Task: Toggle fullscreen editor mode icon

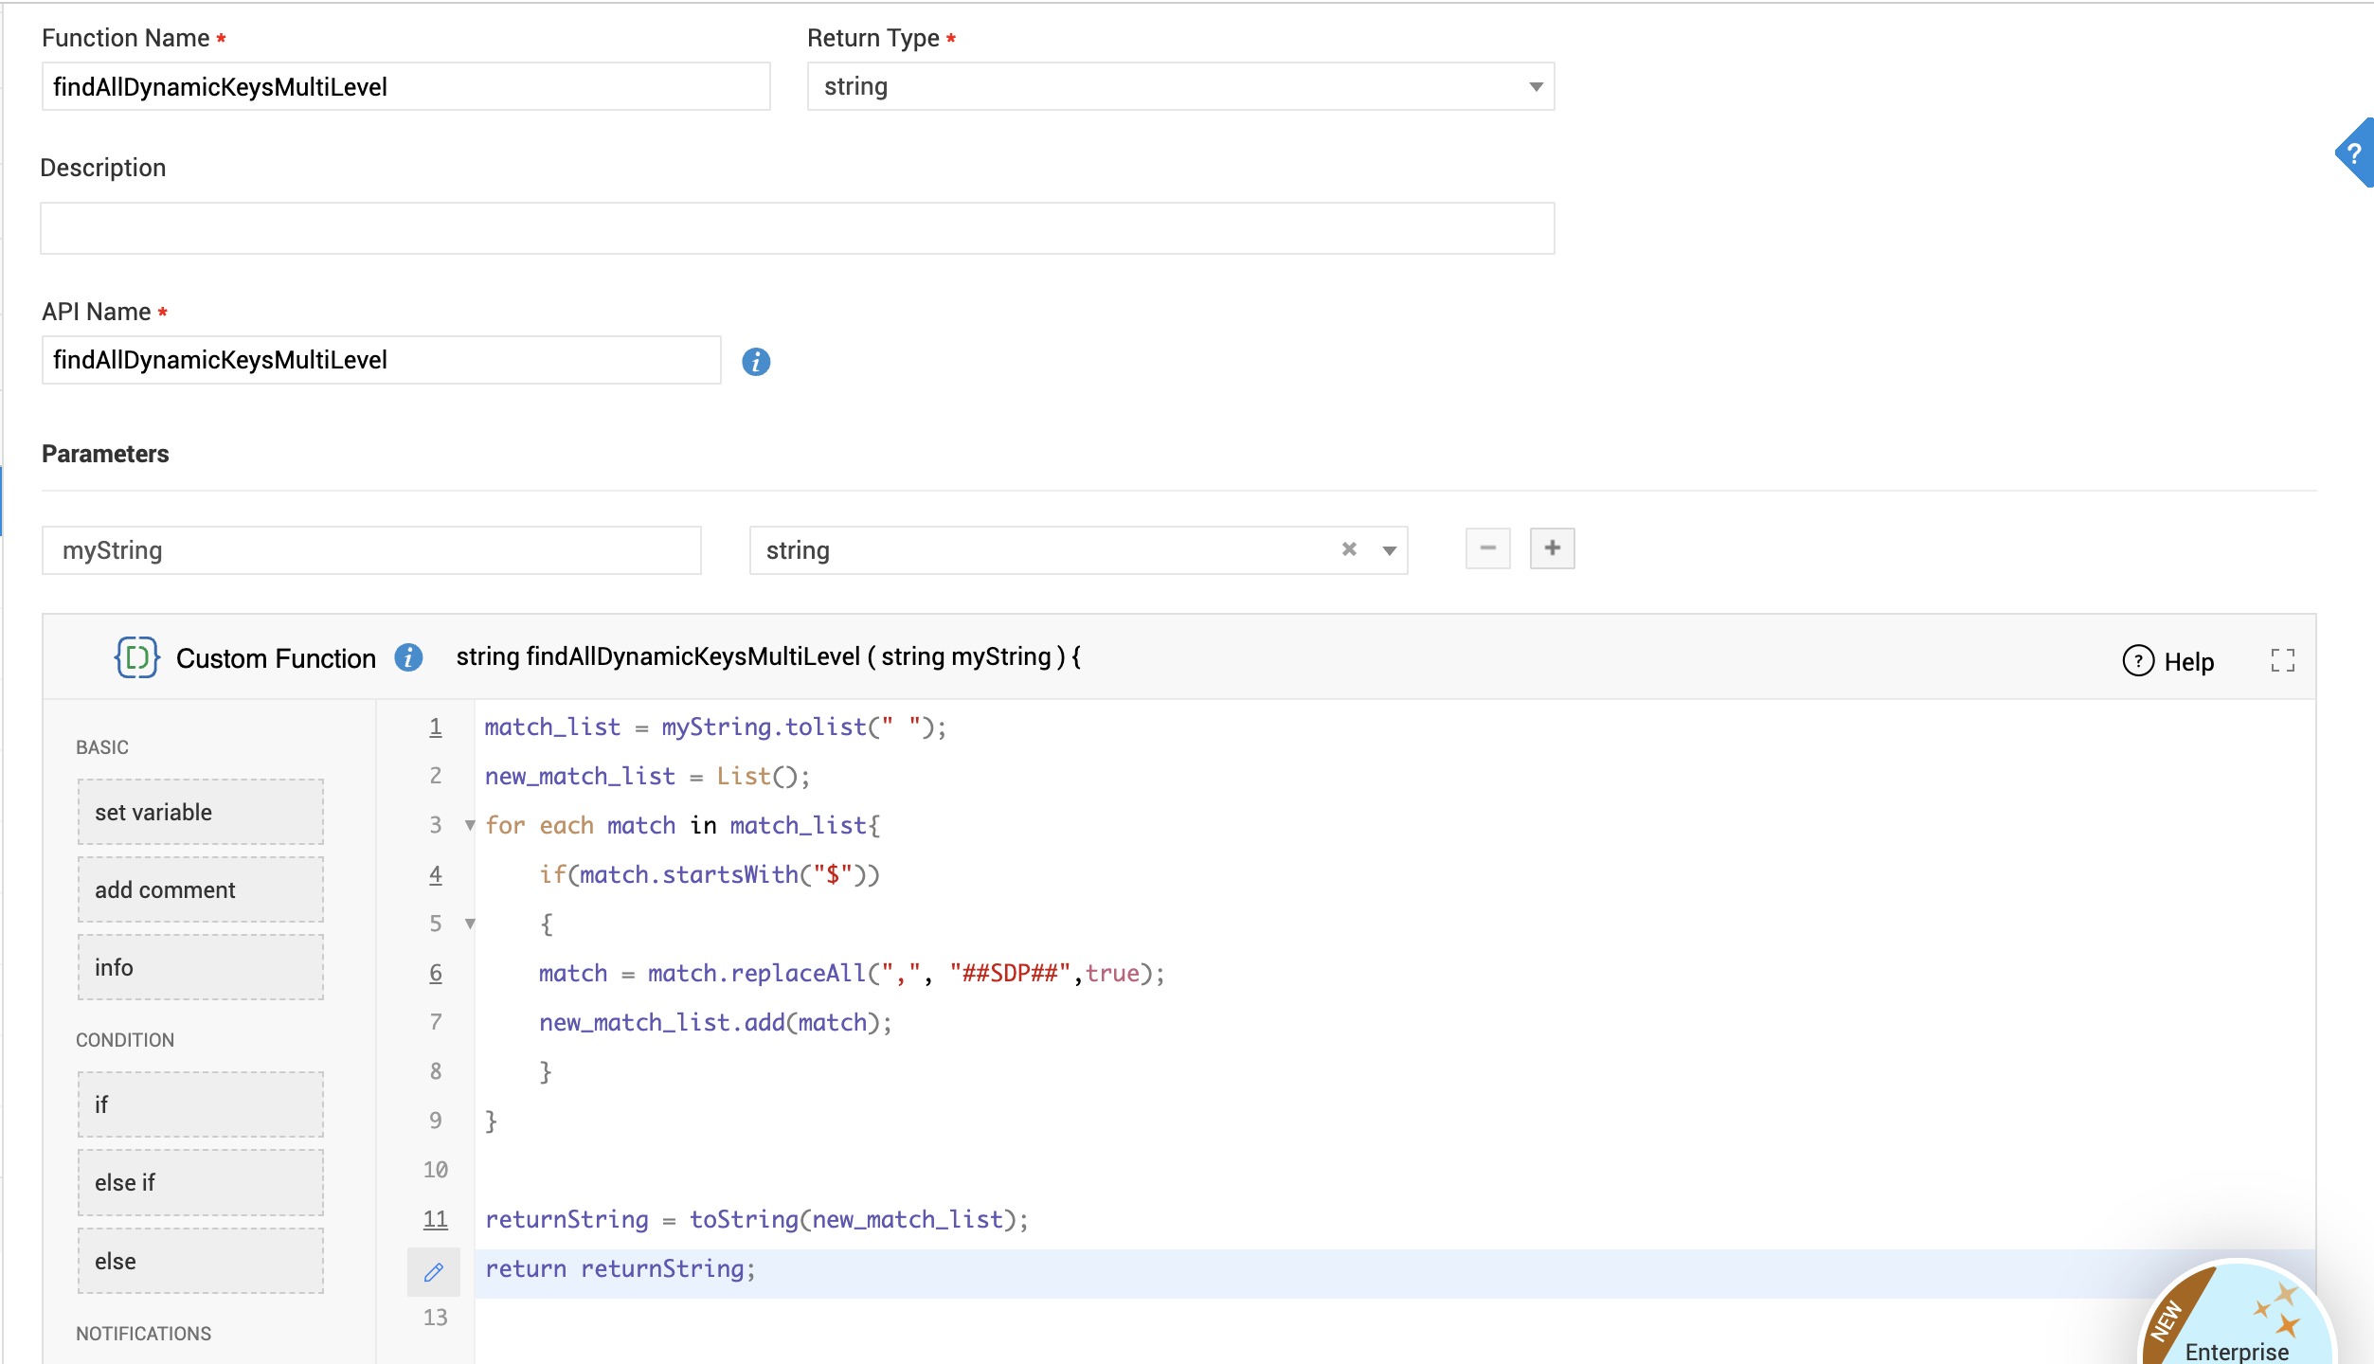Action: (x=2283, y=660)
